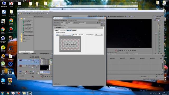The width and height of the screenshot is (169, 95).
Task: Open the safe area percentage dropdown
Action: [98, 35]
